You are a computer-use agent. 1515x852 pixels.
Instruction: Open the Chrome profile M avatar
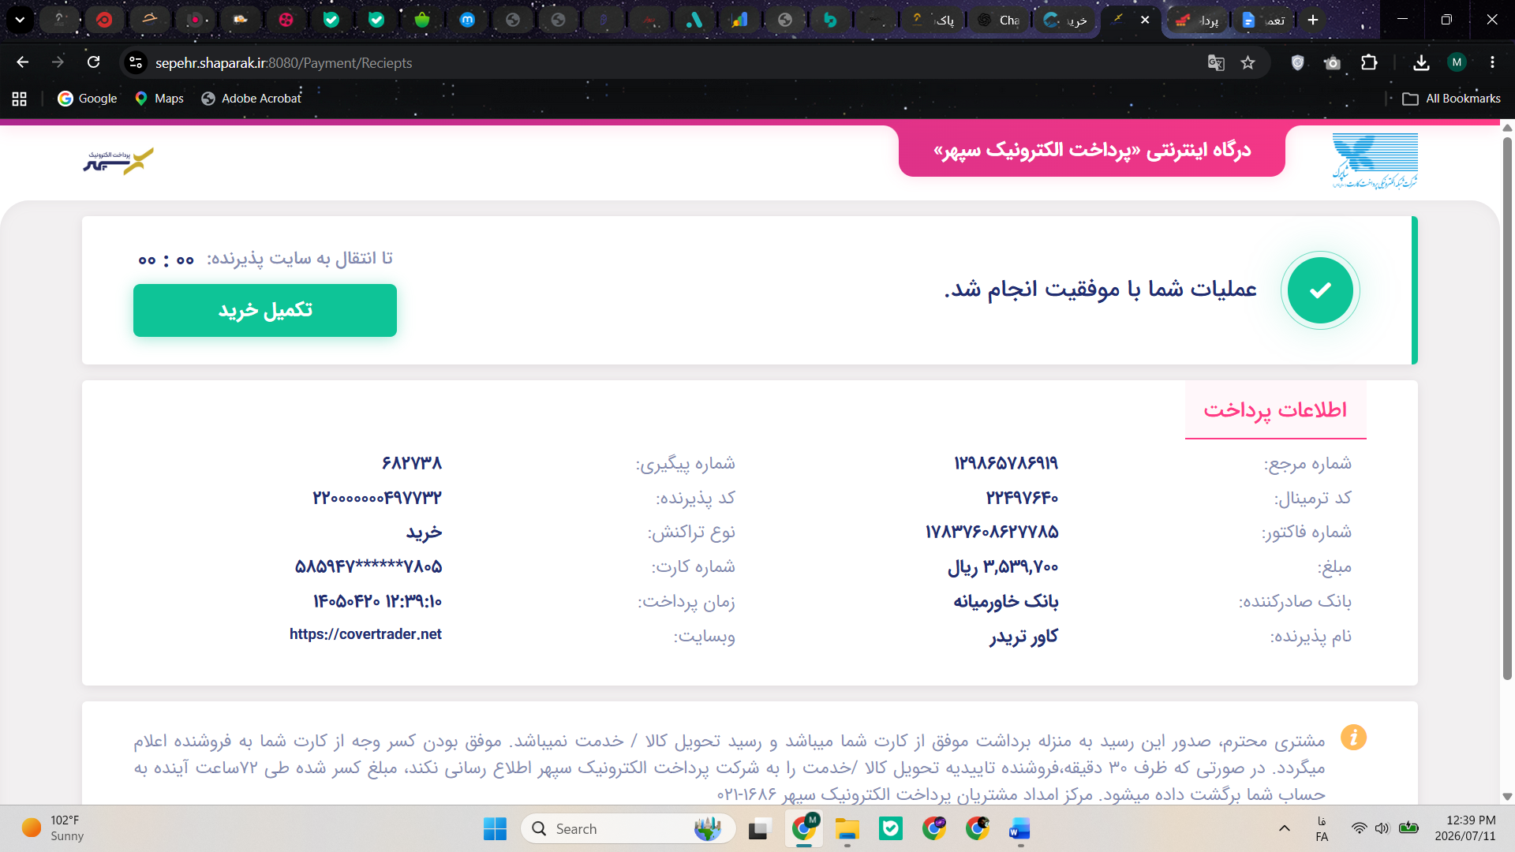[1457, 62]
